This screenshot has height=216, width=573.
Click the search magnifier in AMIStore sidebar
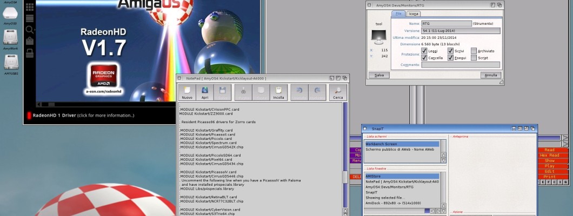coord(30,30)
